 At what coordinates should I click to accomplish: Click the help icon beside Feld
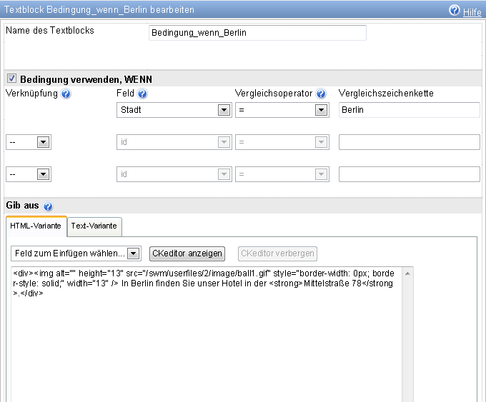tap(142, 94)
